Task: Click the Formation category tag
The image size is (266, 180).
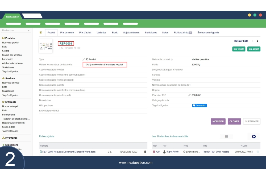Action: point(199,106)
